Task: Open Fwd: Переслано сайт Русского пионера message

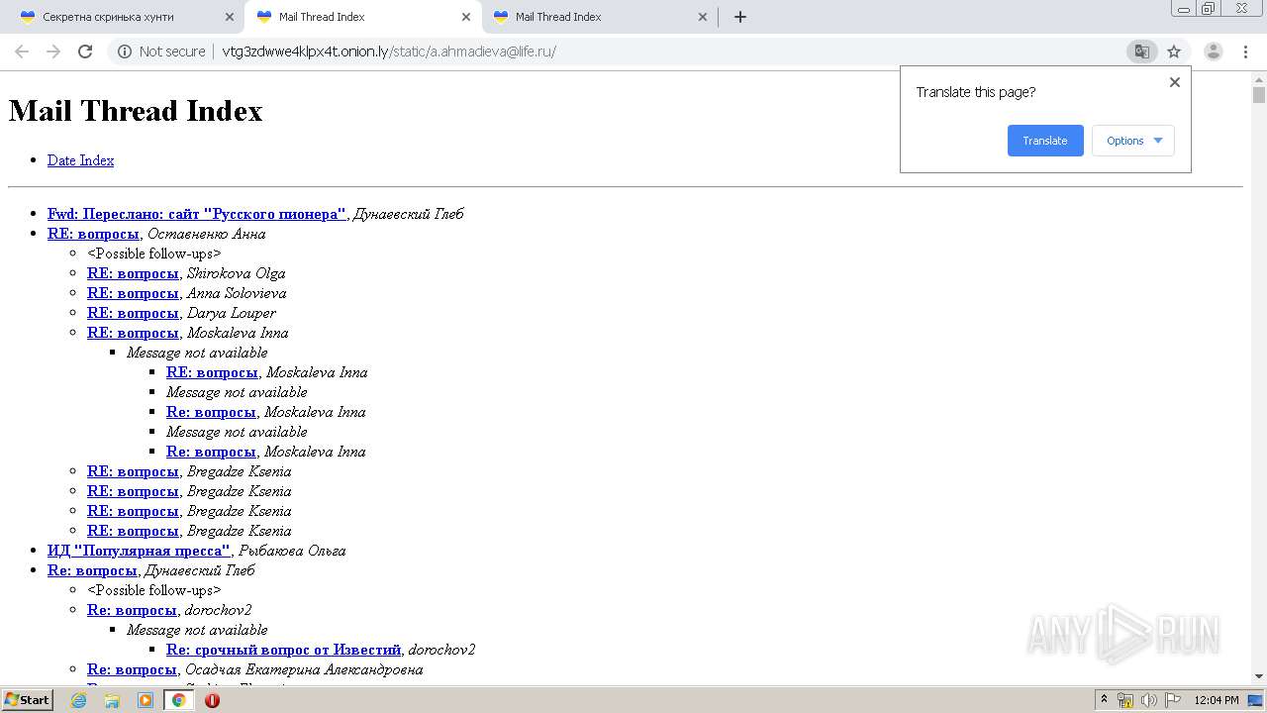Action: 197,214
